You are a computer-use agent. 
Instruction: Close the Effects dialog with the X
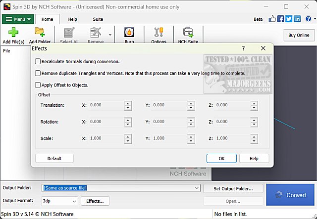point(263,48)
